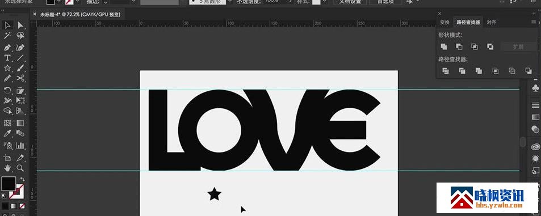Select the Type tool

[x=7, y=57]
